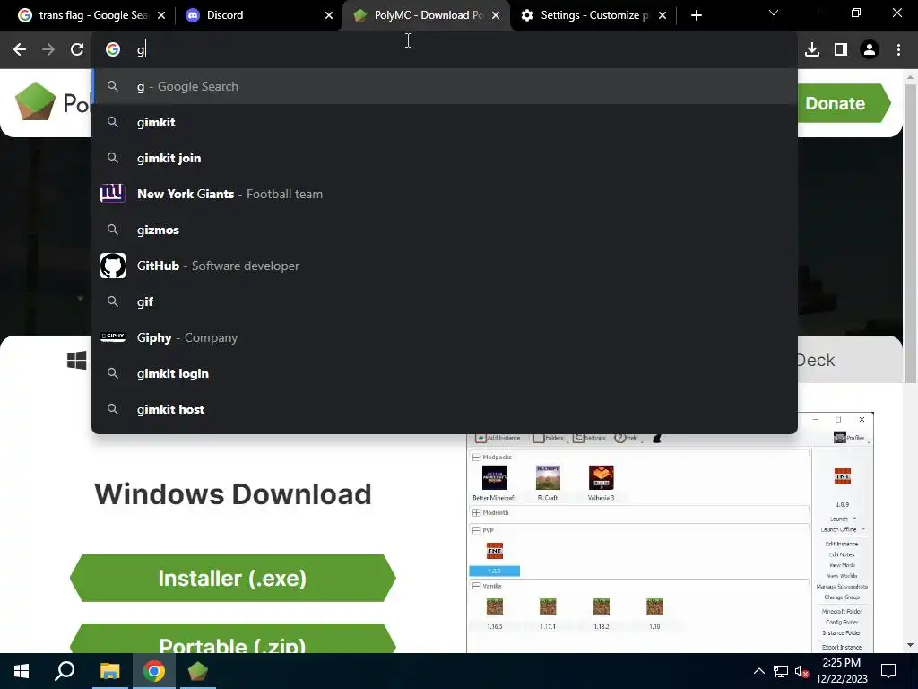Choose the 'gimkit' suggestion
The height and width of the screenshot is (689, 918).
(445, 122)
